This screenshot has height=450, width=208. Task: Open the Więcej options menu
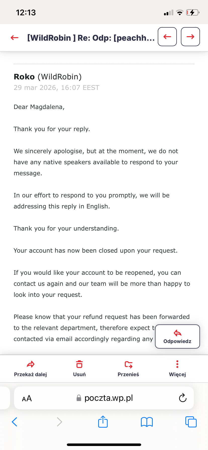[x=177, y=368]
